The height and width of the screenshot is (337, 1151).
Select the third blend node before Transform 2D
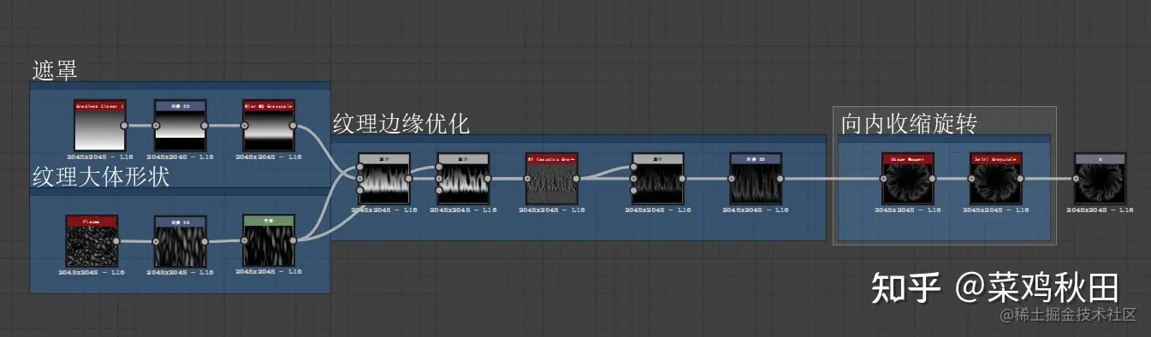click(657, 179)
